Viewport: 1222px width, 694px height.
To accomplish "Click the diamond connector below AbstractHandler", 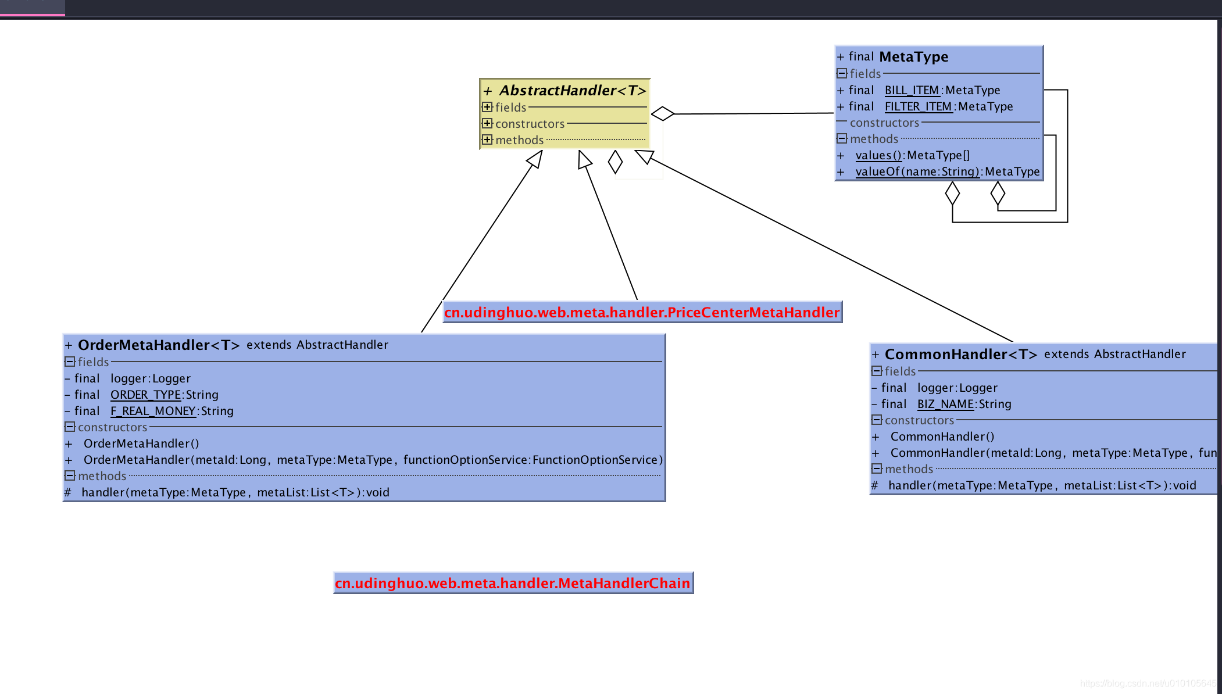I will (615, 162).
